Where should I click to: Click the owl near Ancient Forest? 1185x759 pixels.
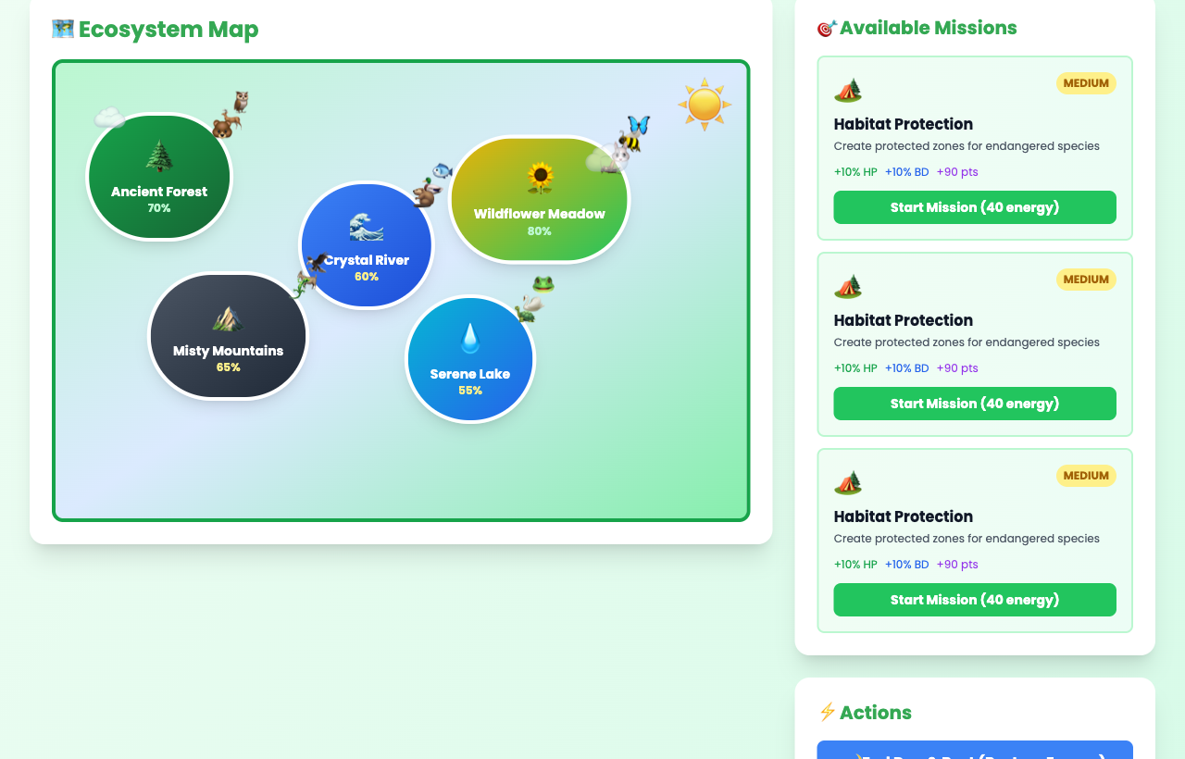[x=241, y=102]
